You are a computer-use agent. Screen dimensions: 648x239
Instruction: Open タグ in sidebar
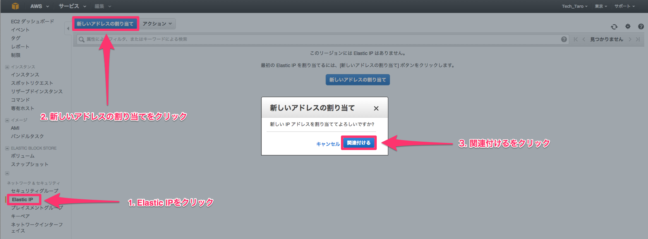pos(16,38)
